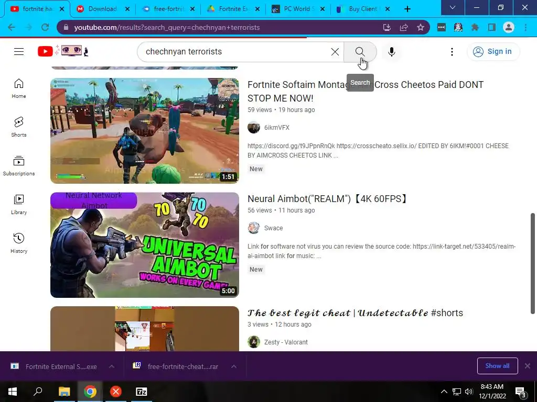Click the site lock icon in address bar
Image resolution: width=537 pixels, height=402 pixels.
click(66, 27)
